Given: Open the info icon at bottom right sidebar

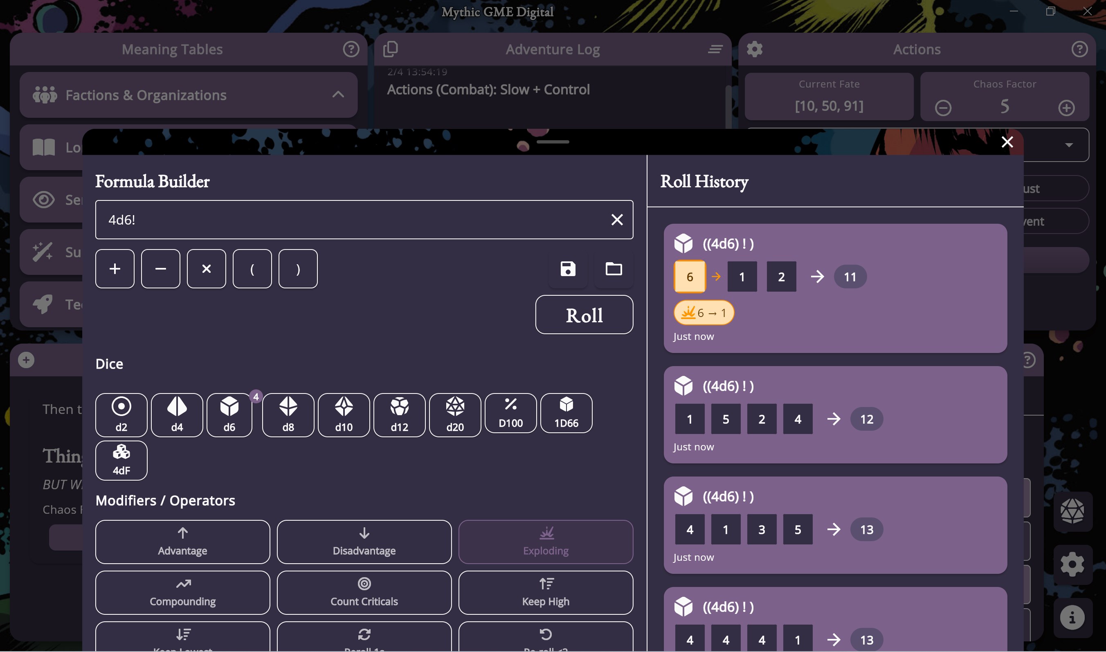Looking at the screenshot, I should point(1072,617).
